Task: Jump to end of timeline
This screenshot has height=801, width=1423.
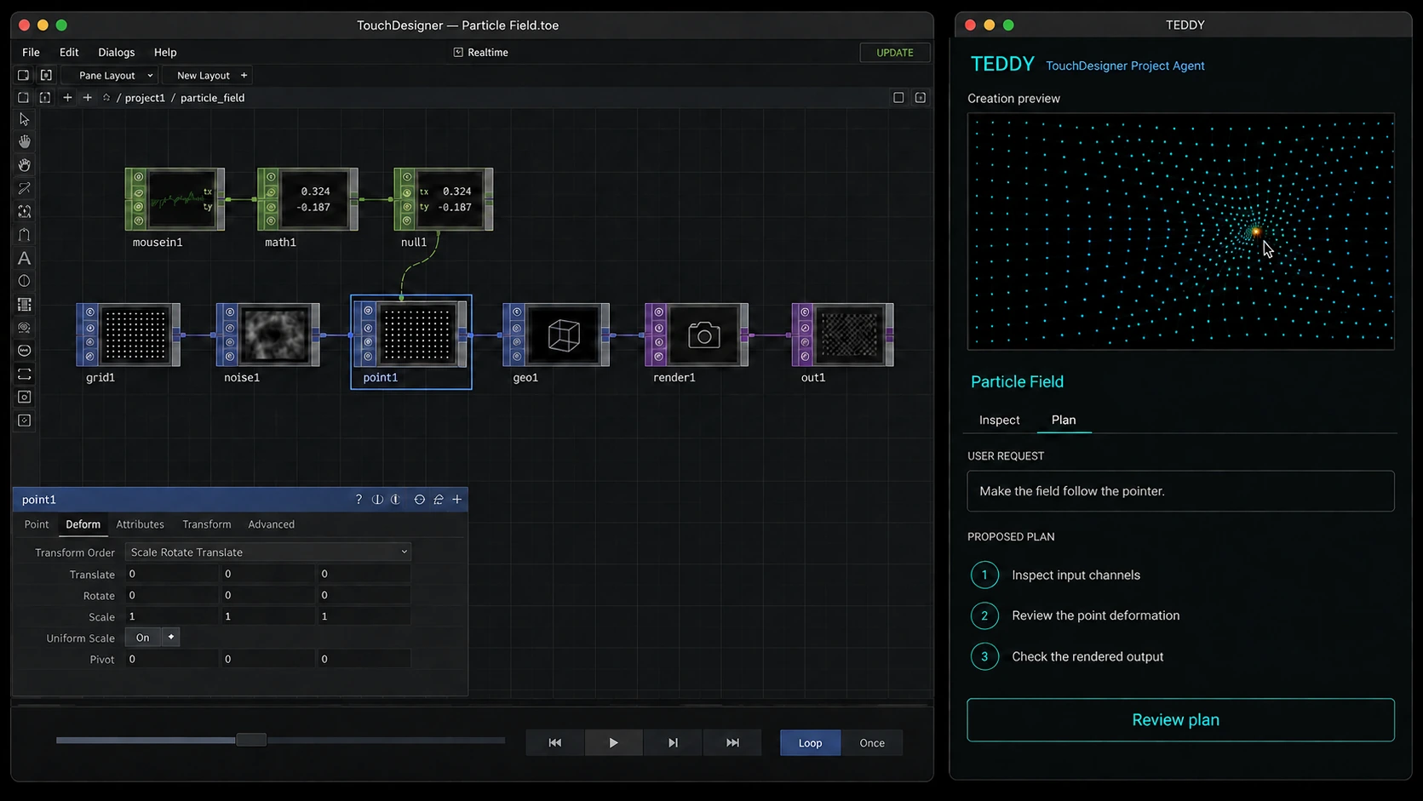Action: tap(732, 743)
